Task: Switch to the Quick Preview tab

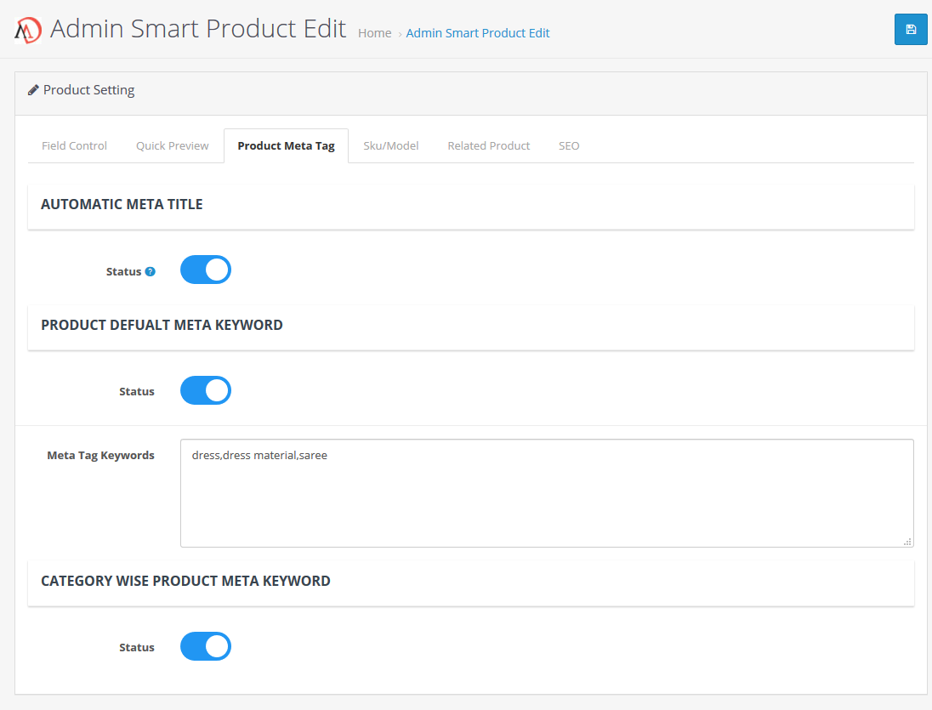Action: coord(173,145)
